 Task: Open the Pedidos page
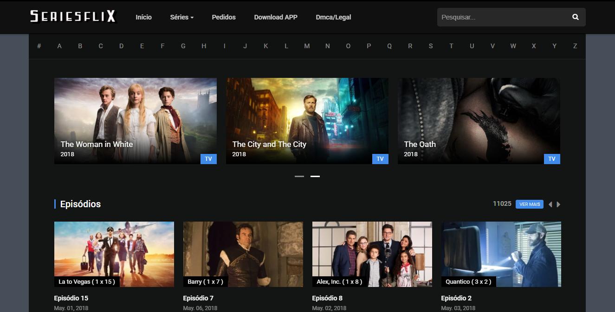point(224,17)
